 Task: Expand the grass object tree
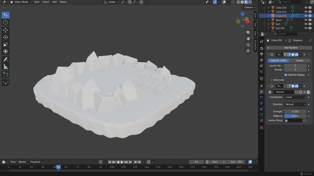269,20
